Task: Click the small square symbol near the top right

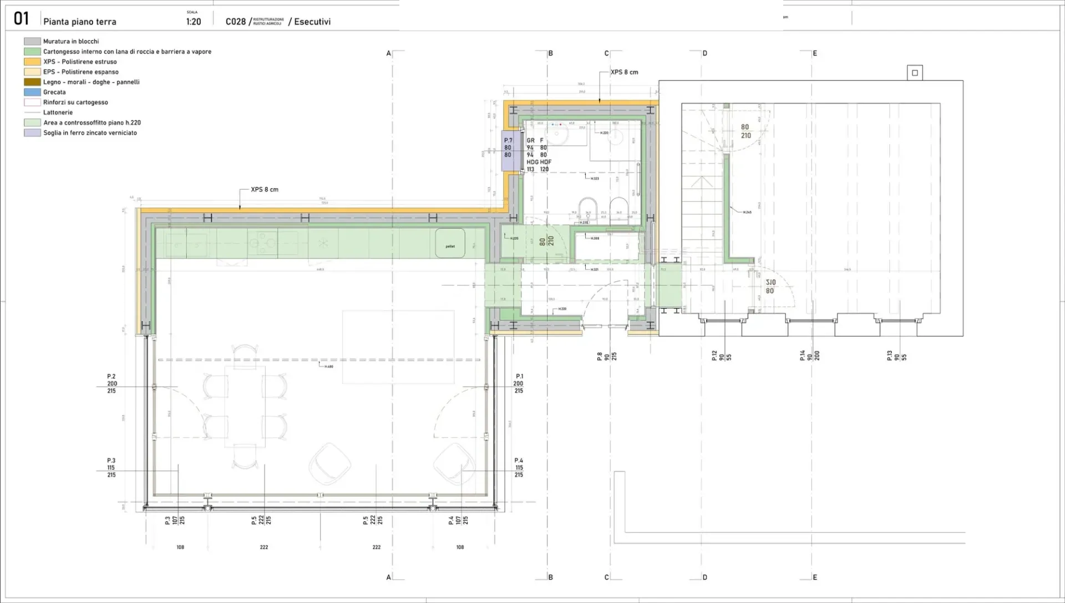Action: pos(915,73)
